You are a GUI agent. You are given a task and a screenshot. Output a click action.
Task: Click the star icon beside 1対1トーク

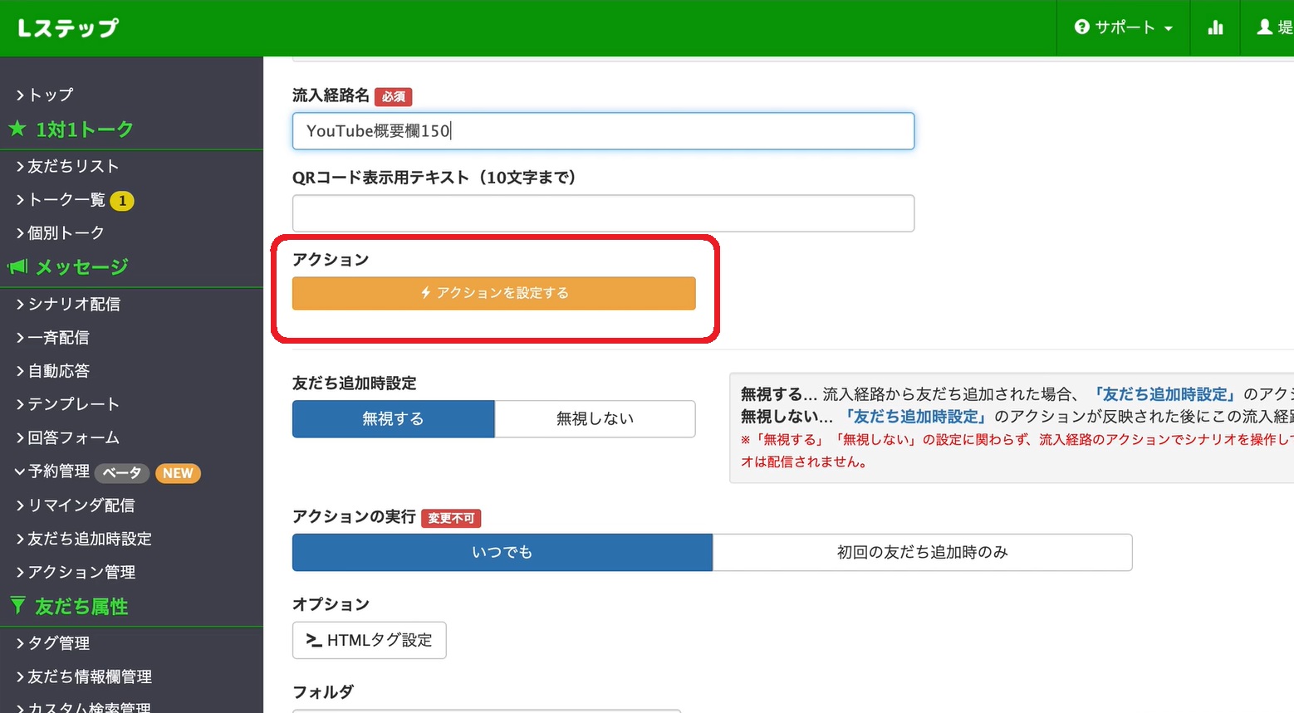17,129
